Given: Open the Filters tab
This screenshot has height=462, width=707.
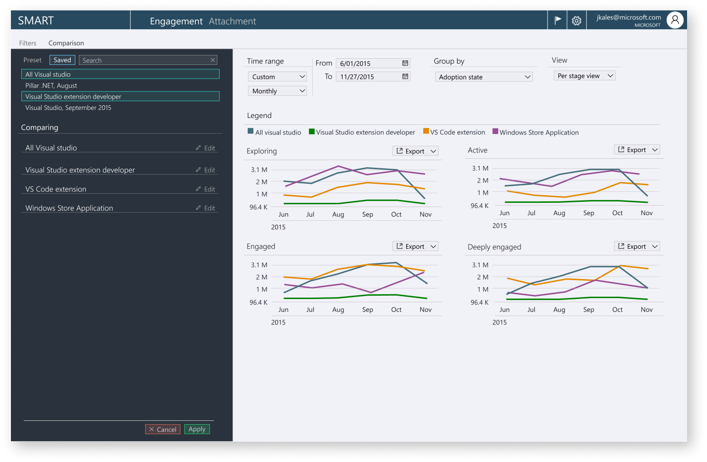Looking at the screenshot, I should click(28, 43).
